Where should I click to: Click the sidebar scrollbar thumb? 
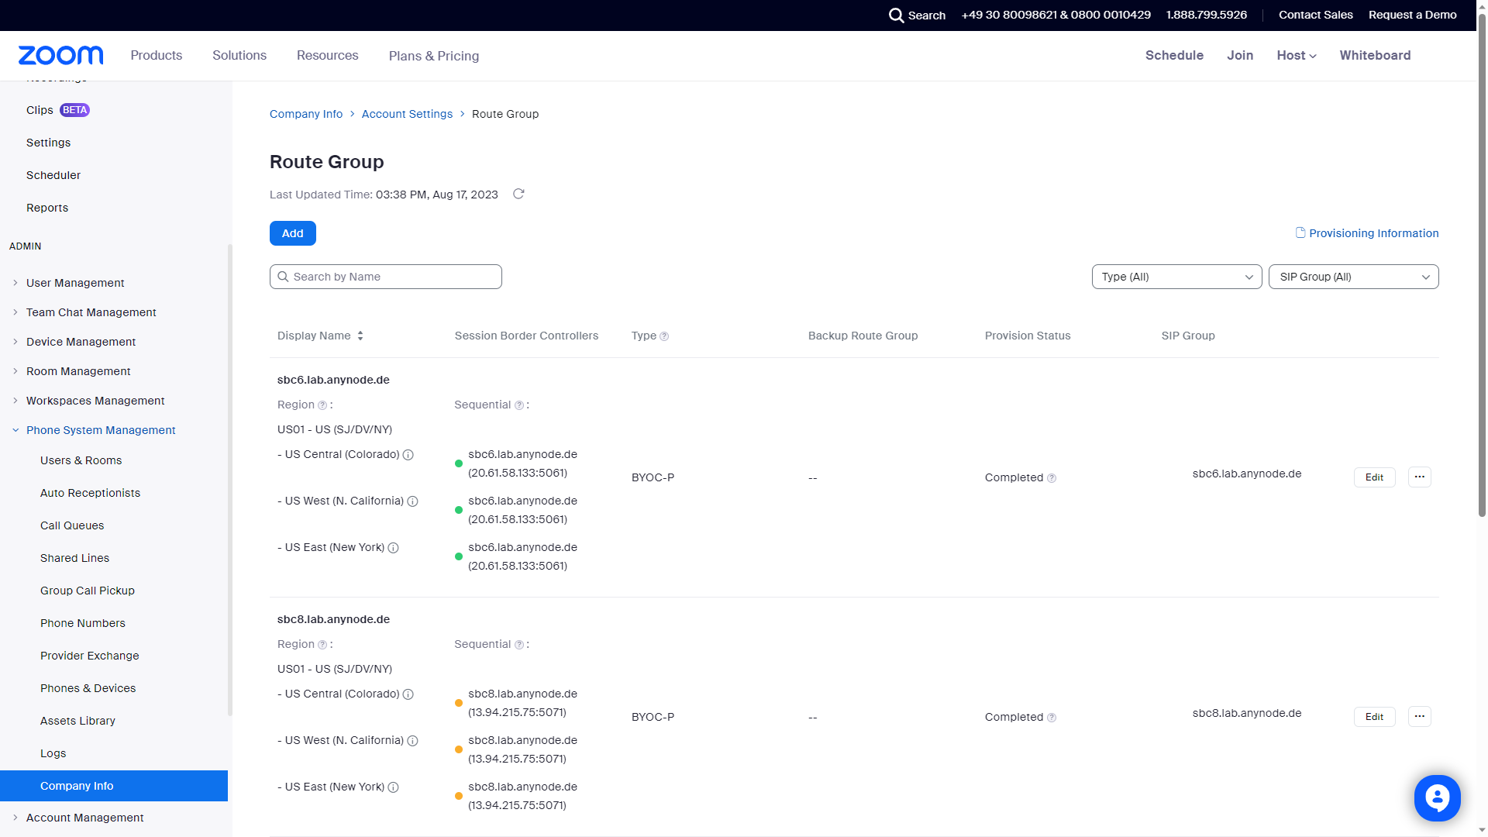pyautogui.click(x=229, y=480)
